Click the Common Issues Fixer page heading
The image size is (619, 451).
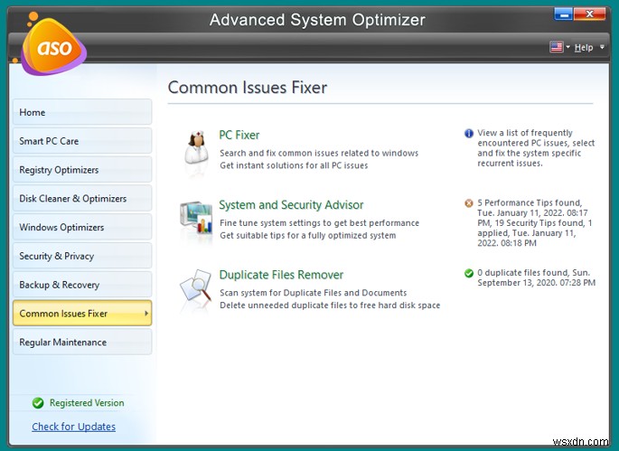tap(248, 88)
